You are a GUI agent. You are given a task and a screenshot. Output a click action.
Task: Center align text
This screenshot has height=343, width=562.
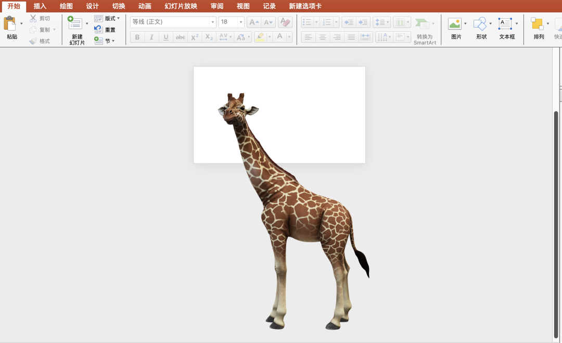click(323, 37)
